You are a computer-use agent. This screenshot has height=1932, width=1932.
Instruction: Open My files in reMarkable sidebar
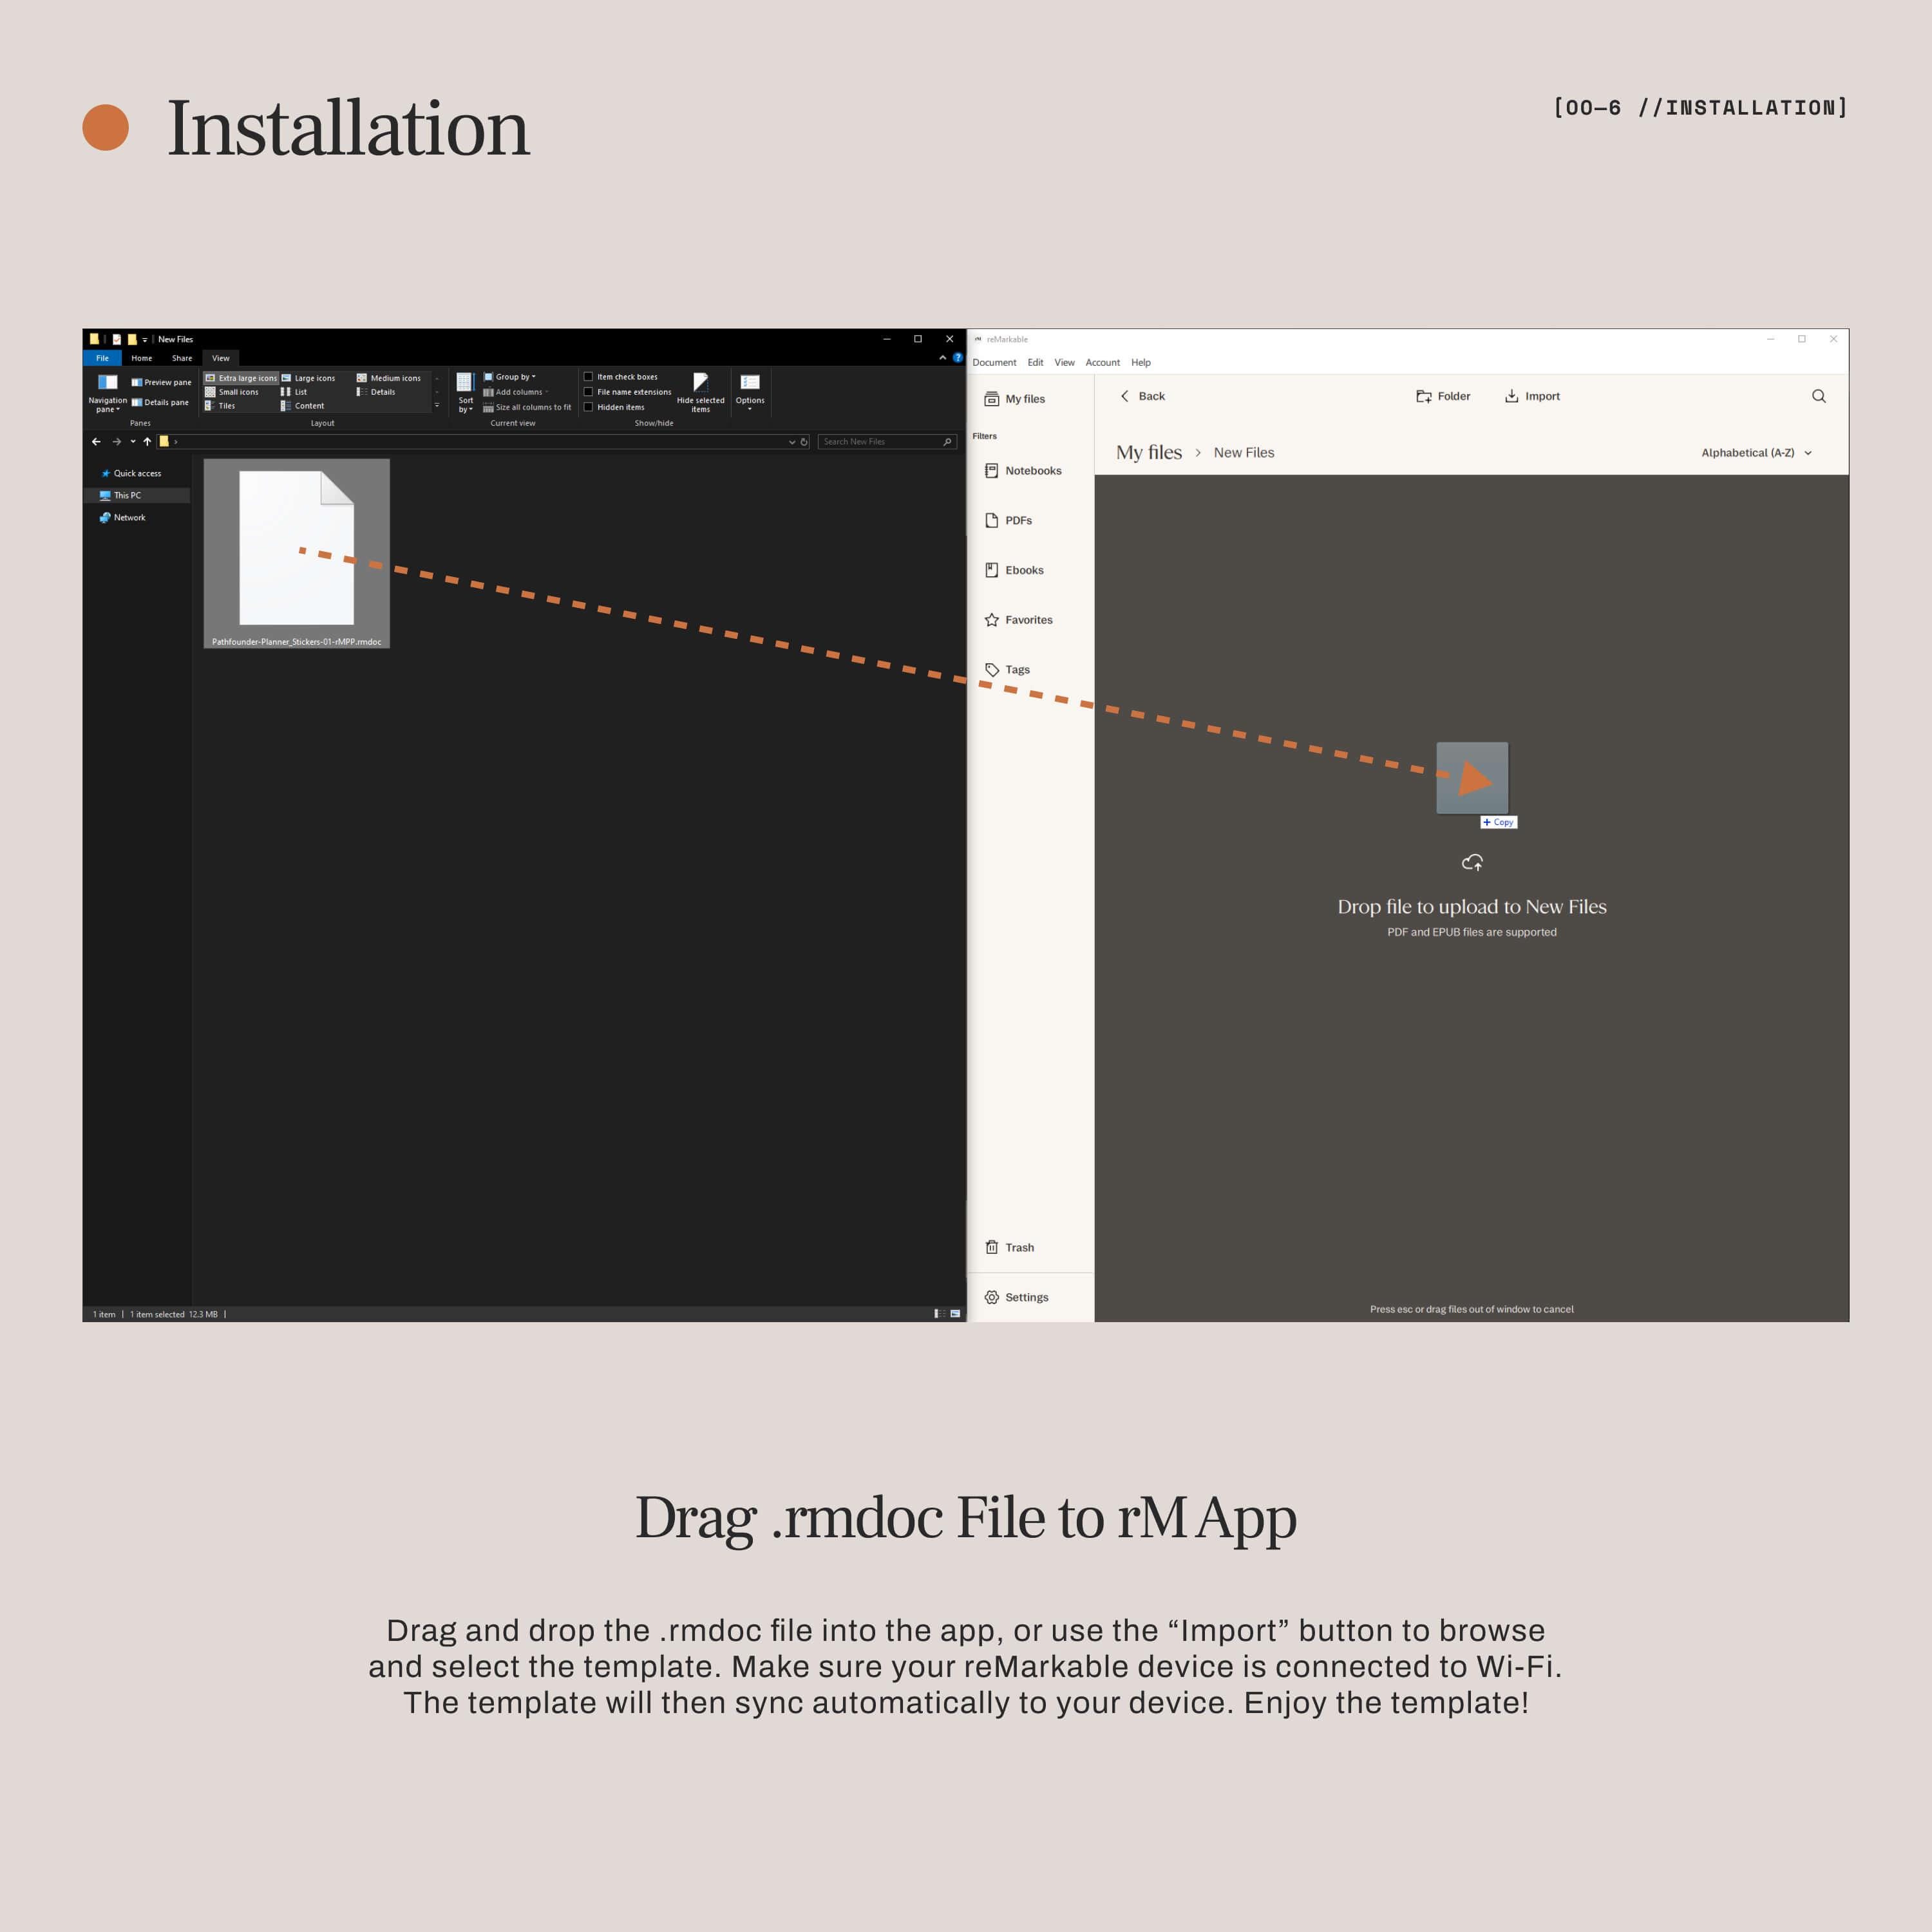pos(1014,399)
